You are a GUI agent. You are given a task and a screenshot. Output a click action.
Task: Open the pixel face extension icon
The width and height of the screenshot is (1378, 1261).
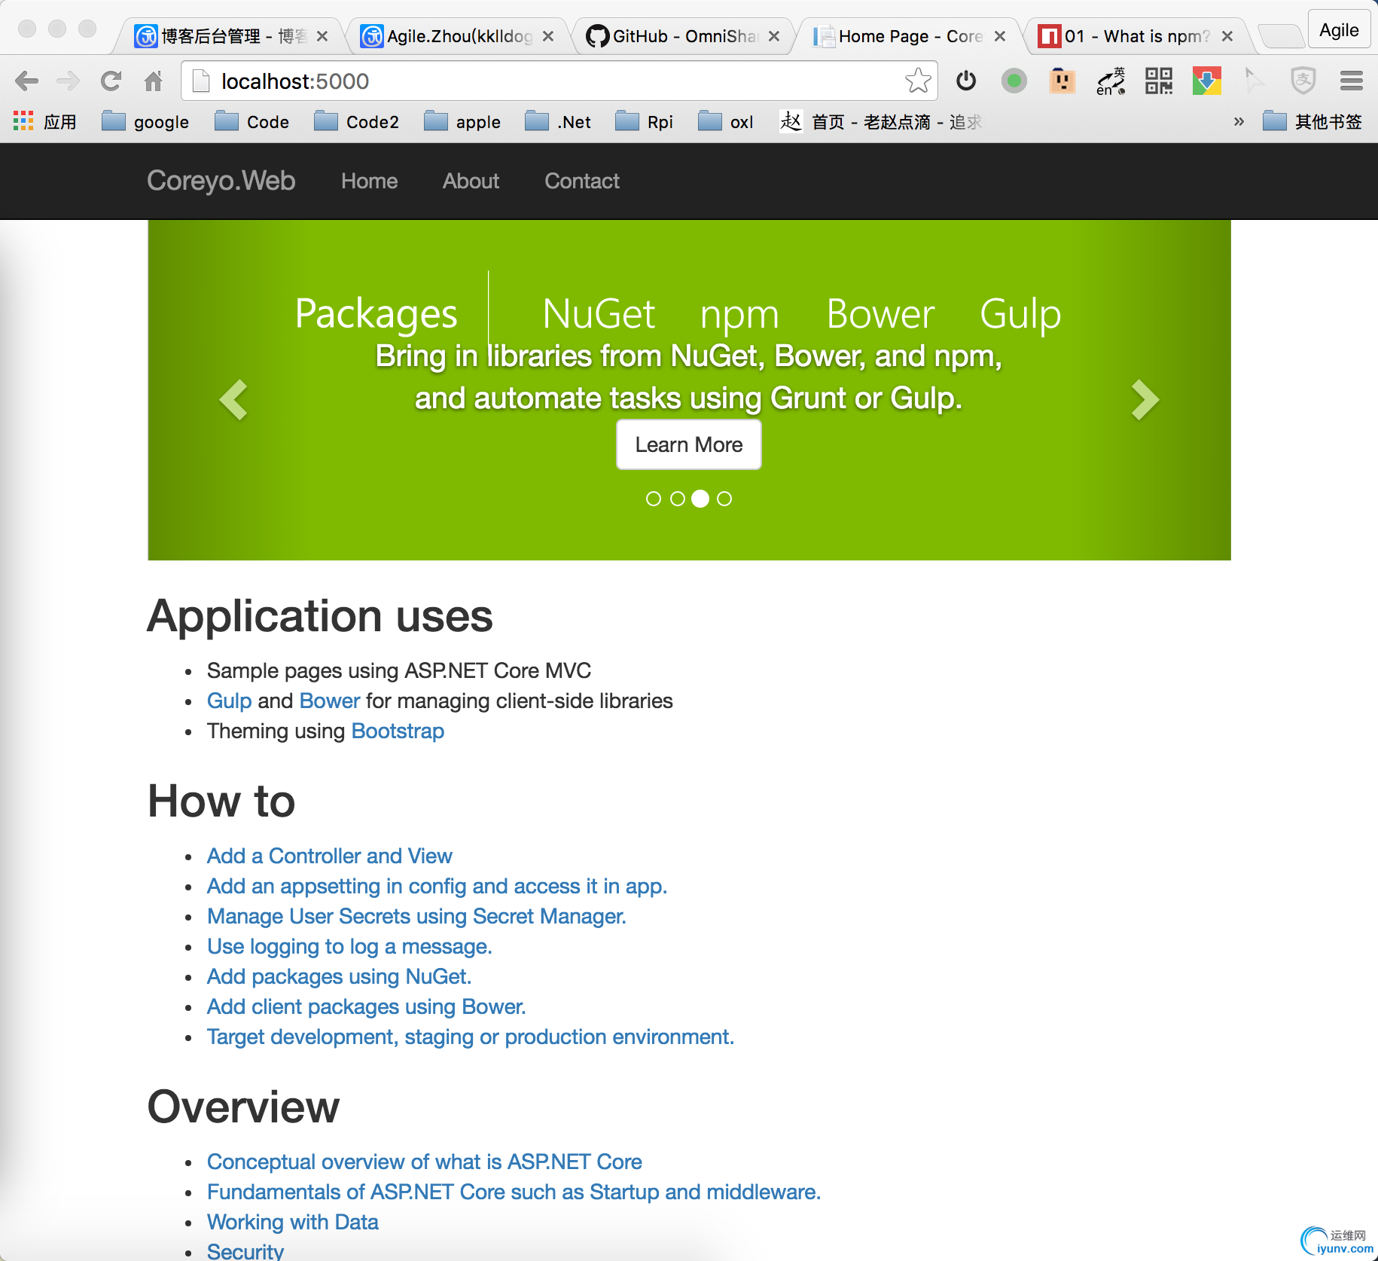click(1062, 81)
